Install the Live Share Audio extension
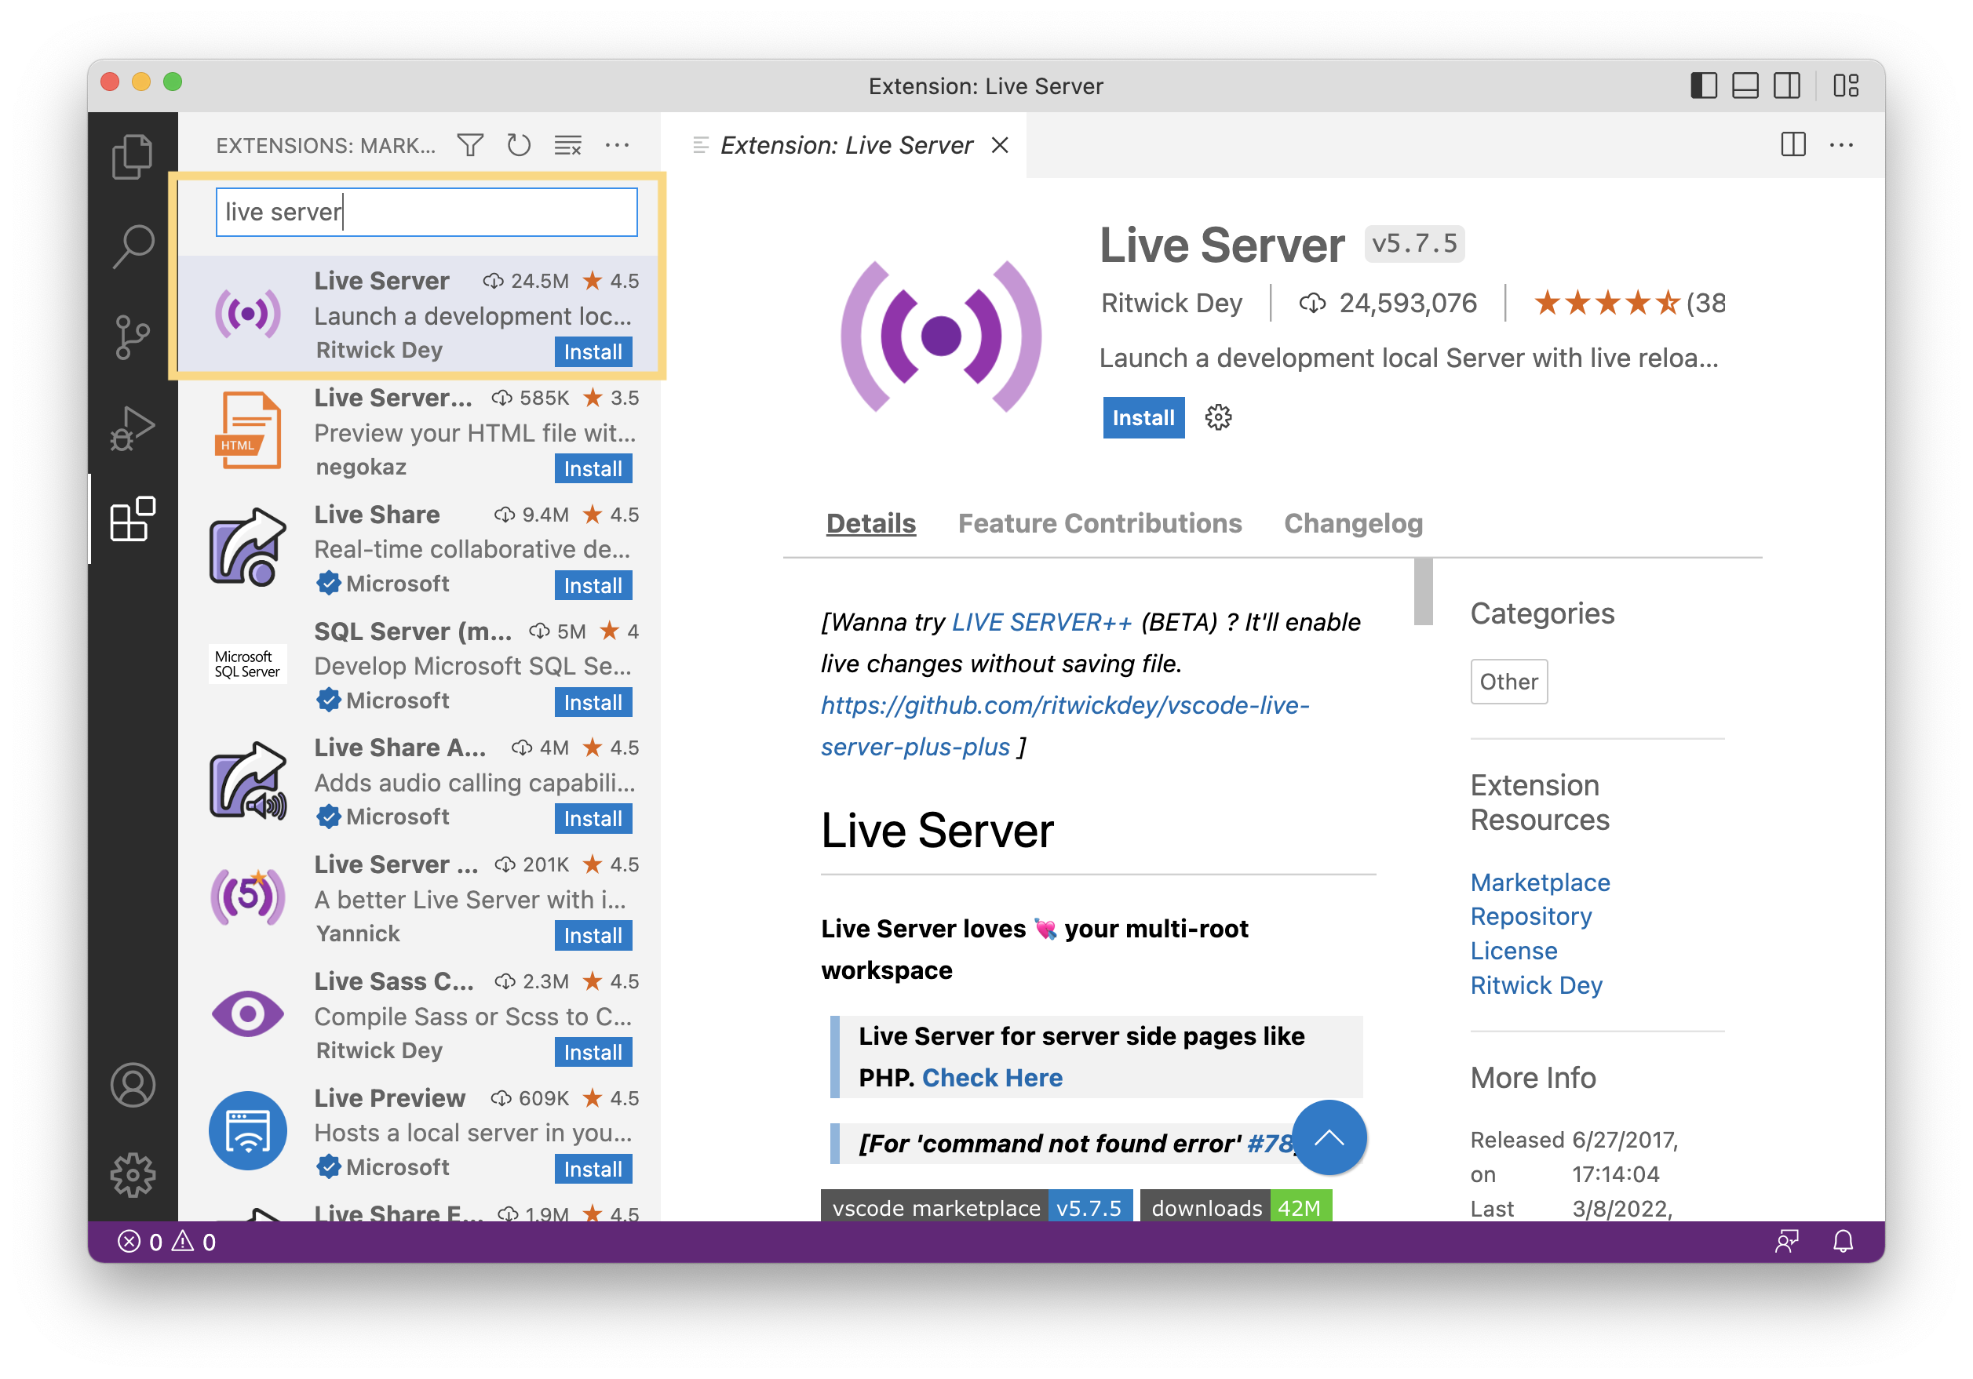 593,818
